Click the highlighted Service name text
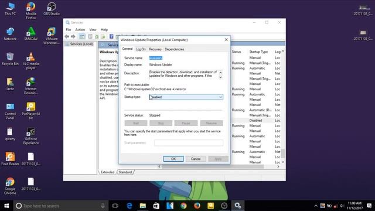This screenshot has width=375, height=211. click(x=156, y=58)
